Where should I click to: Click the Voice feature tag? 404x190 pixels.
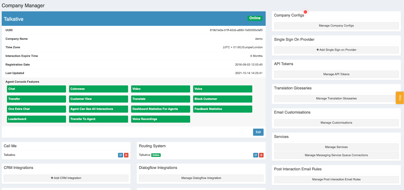(x=223, y=89)
